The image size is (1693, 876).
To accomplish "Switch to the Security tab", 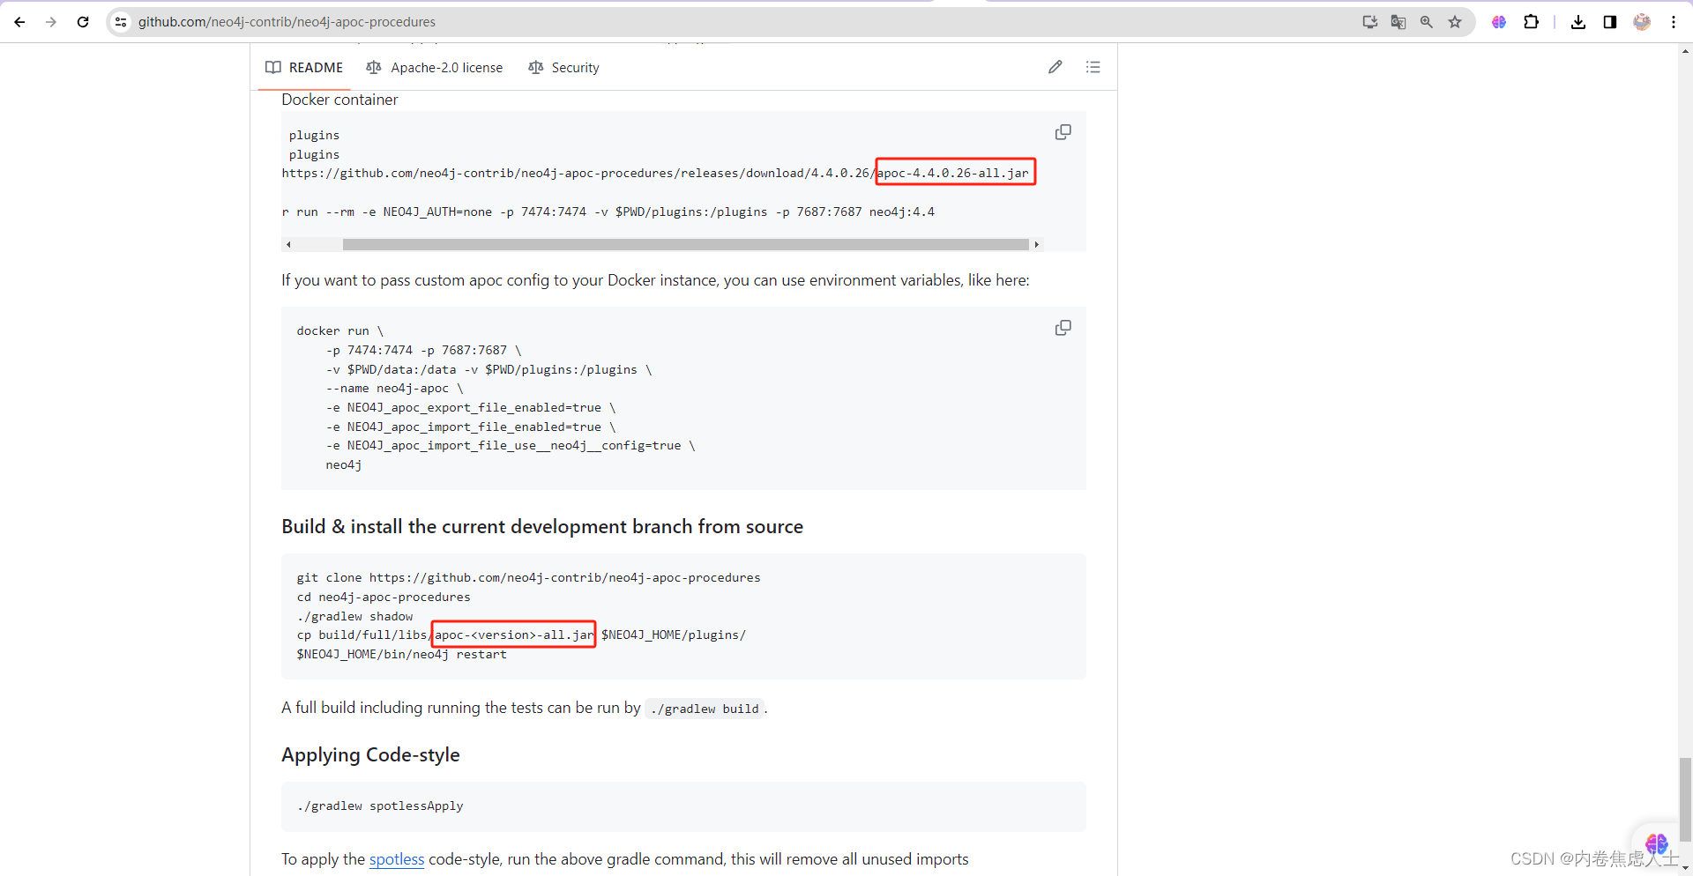I will [563, 68].
